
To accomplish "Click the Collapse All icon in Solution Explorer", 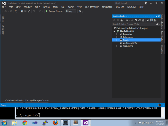I will click(x=139, y=20).
